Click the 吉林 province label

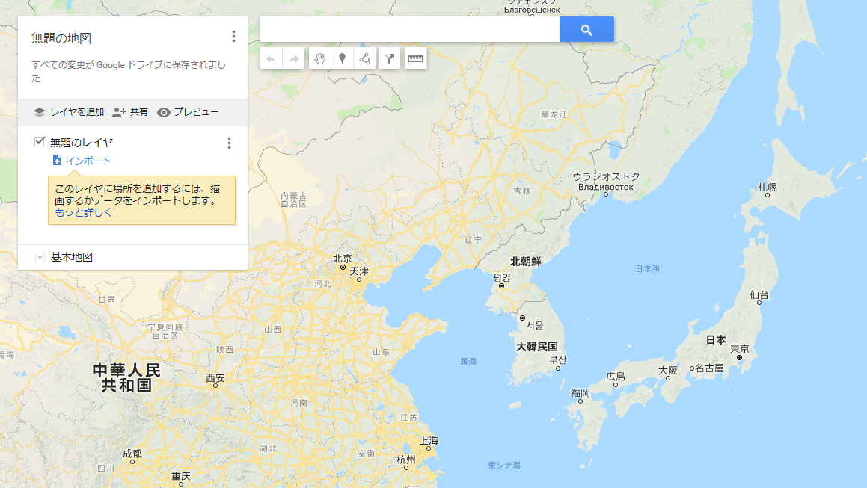(522, 191)
